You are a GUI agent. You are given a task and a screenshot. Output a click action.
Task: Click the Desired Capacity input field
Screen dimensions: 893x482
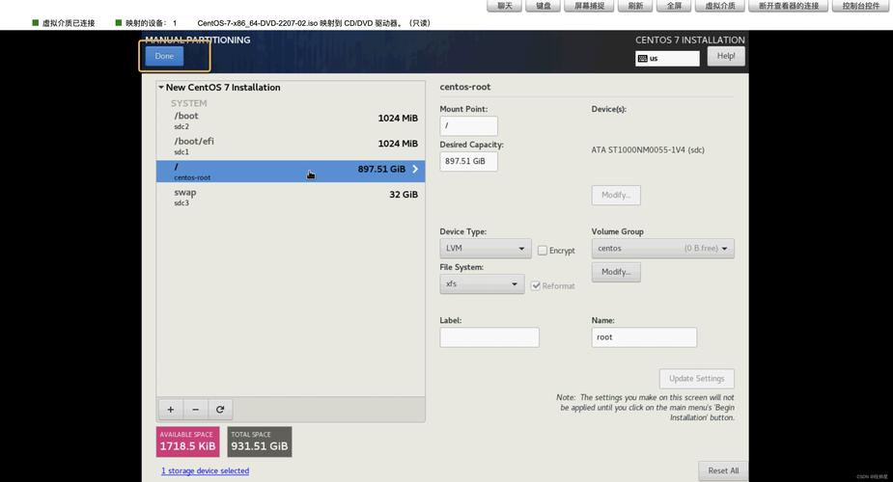[468, 161]
